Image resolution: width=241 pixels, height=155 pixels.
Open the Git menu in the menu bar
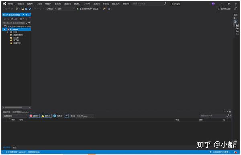point(39,4)
